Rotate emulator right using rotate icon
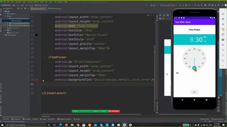 click(223, 35)
